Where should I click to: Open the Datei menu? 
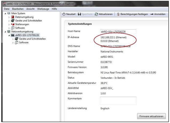(7, 9)
